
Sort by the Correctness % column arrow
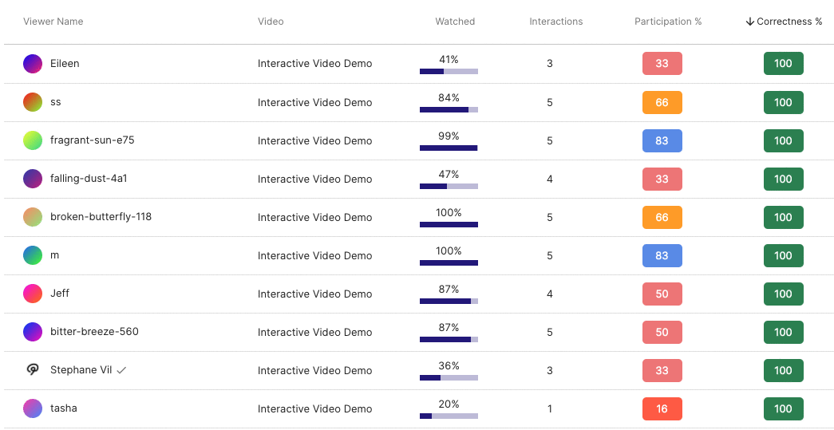pyautogui.click(x=749, y=22)
